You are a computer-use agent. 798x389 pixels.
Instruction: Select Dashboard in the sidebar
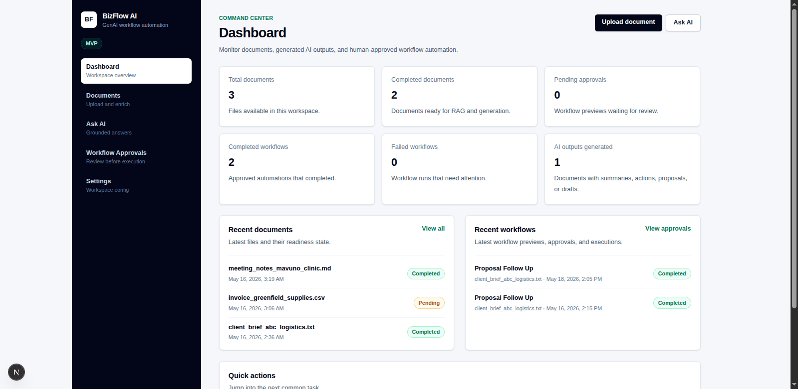[x=136, y=71]
